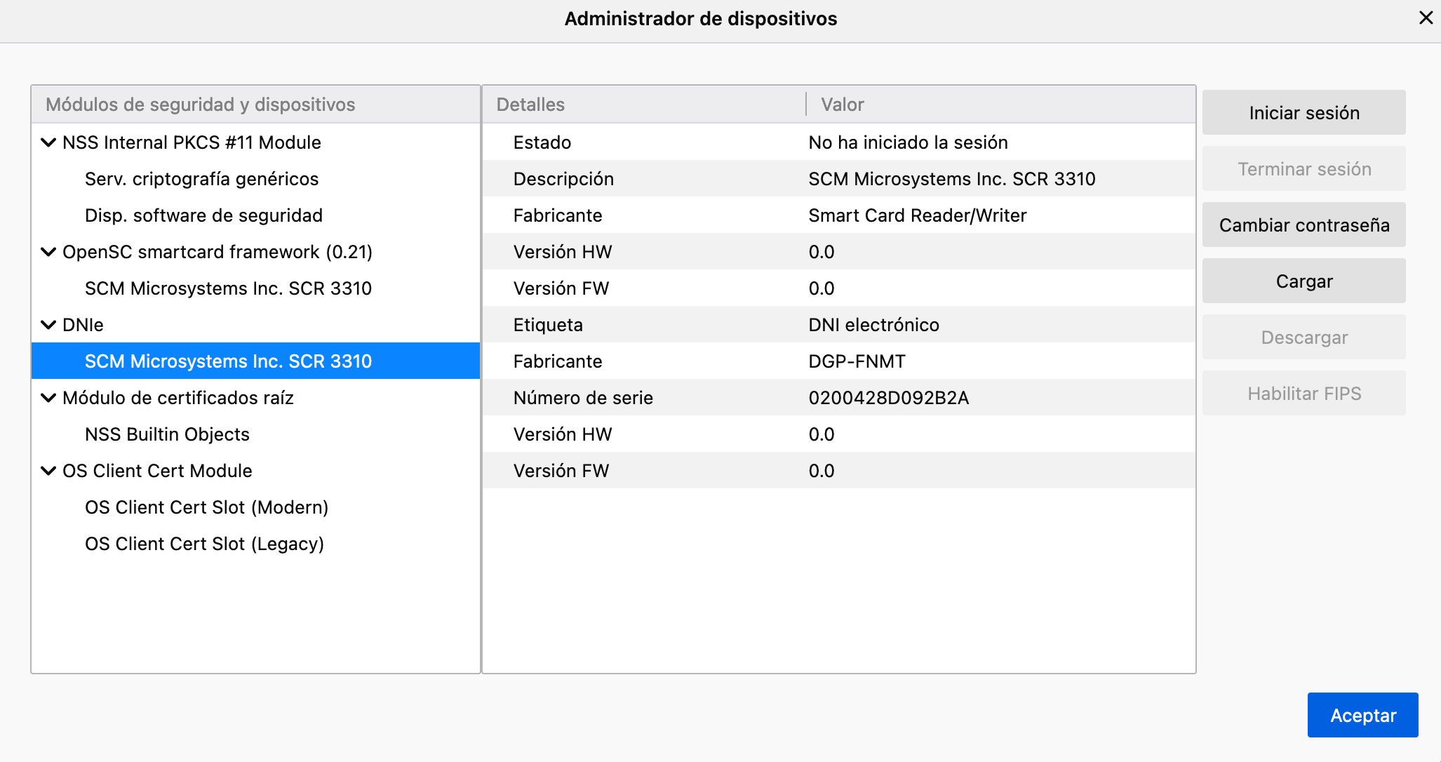This screenshot has width=1441, height=762.
Task: Collapse the OS Client Cert Module chevron
Action: pos(48,471)
